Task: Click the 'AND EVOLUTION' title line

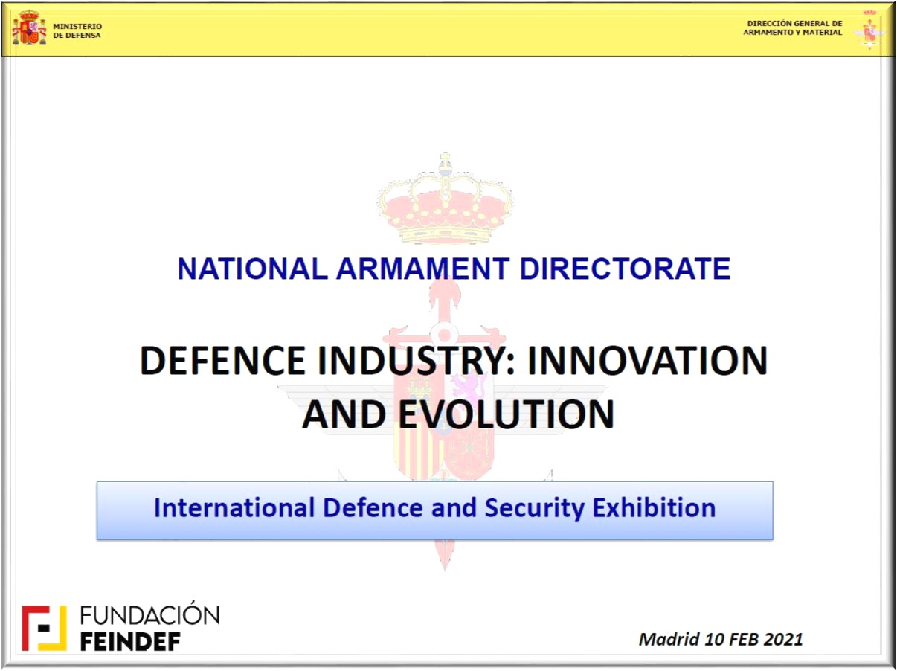Action: [457, 414]
